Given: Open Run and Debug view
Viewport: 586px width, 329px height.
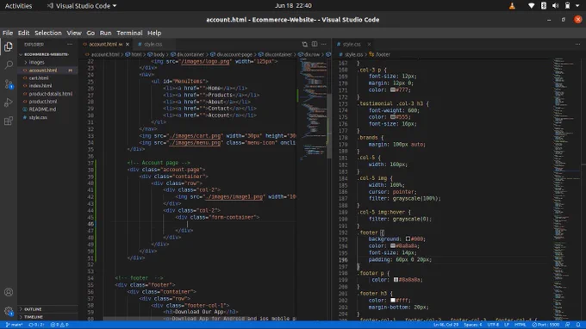Looking at the screenshot, I should 9,102.
